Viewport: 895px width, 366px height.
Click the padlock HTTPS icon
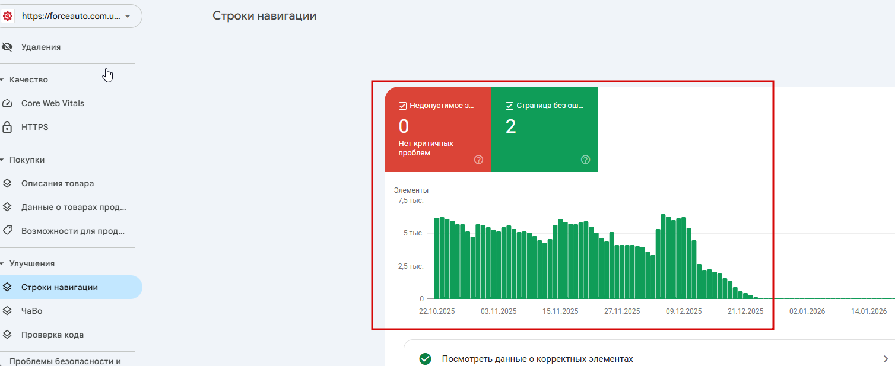pyautogui.click(x=7, y=127)
